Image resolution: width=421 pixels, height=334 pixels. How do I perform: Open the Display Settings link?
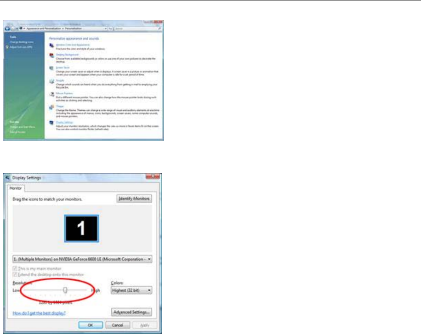[x=64, y=122]
